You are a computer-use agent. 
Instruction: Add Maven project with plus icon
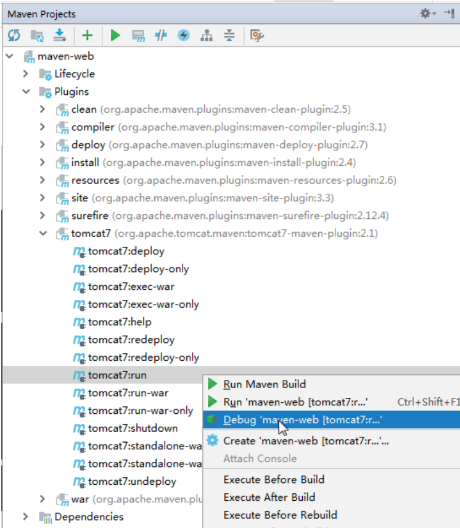click(87, 35)
